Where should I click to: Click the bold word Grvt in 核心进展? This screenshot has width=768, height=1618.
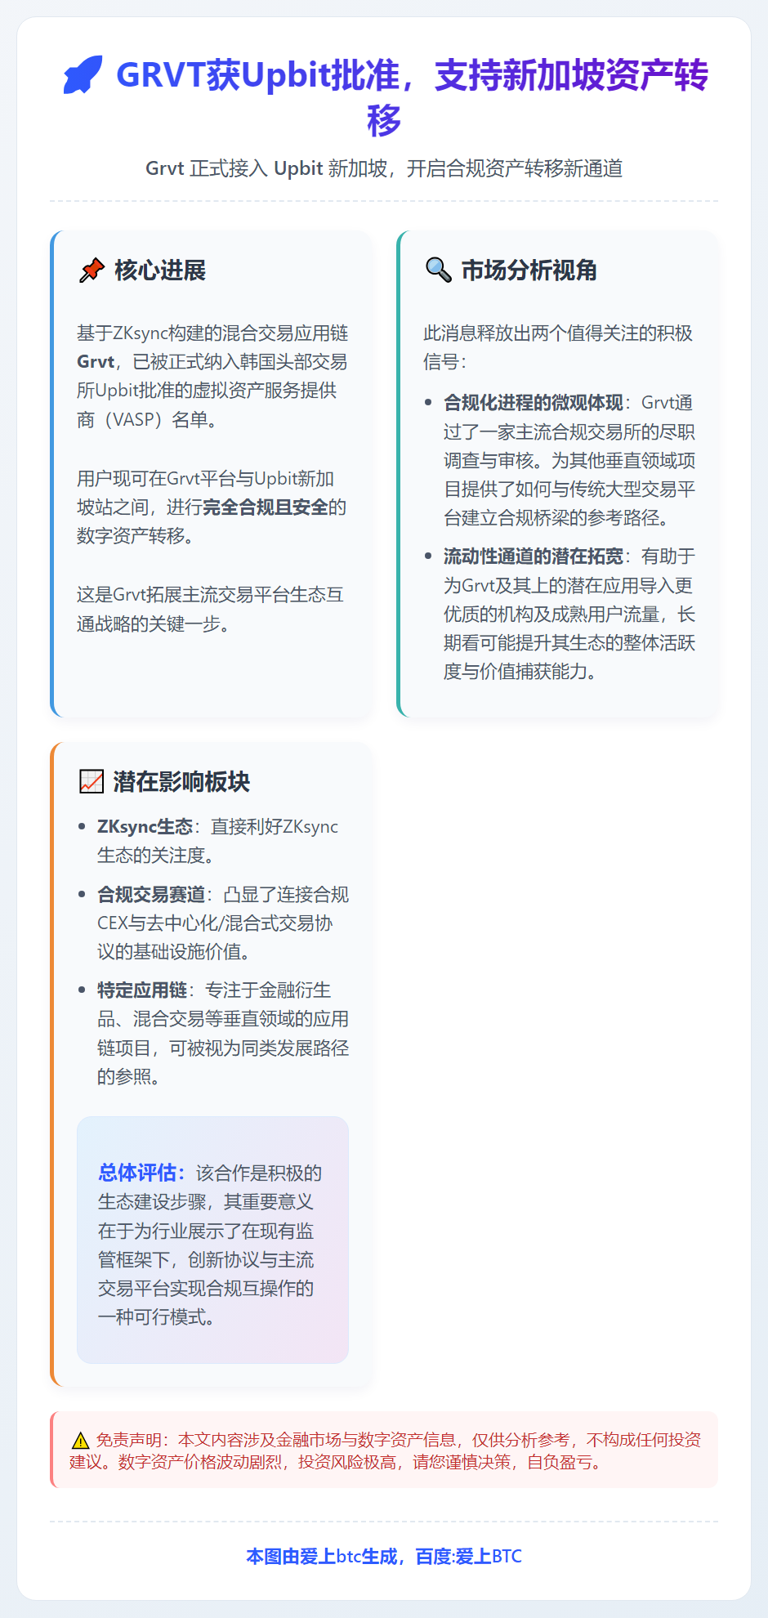click(96, 362)
